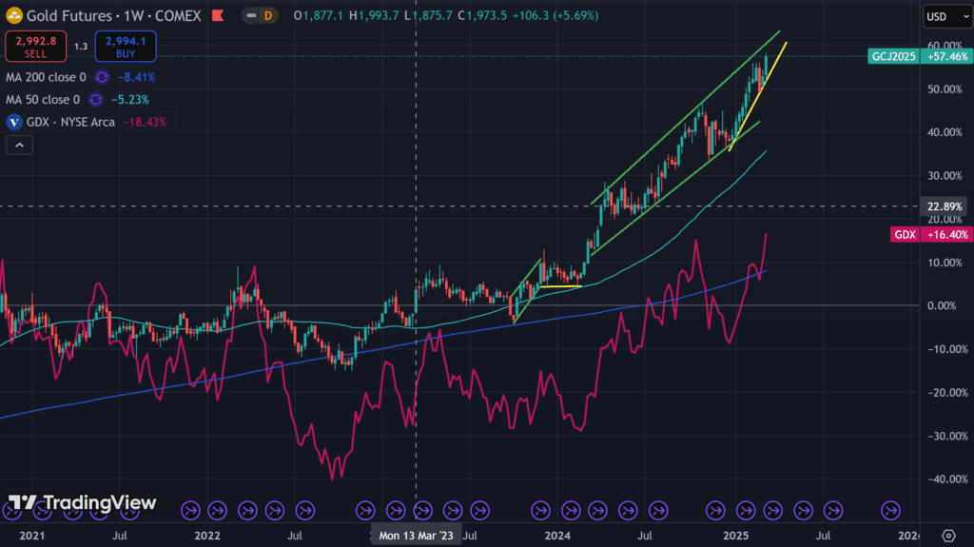Click the SELL 2,992.8 button
The width and height of the screenshot is (974, 547).
pos(36,47)
